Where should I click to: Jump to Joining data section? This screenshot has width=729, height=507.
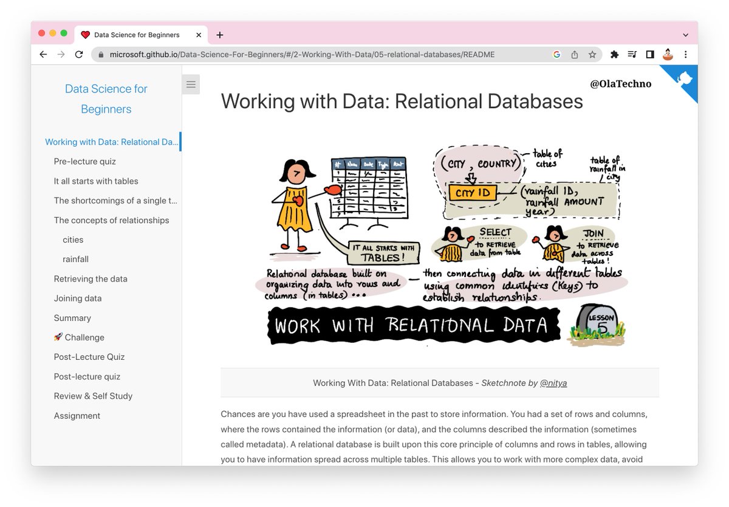(78, 298)
